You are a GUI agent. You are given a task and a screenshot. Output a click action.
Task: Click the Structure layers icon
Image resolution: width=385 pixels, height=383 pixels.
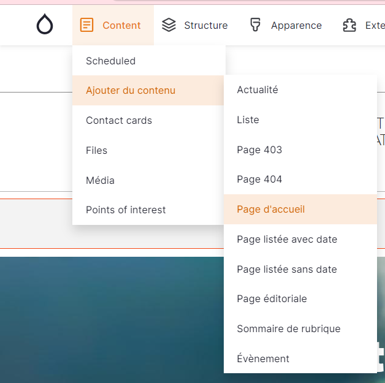169,25
